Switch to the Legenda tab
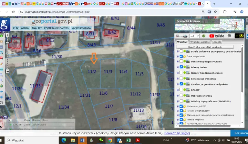This screenshot has width=248, height=144. [217, 42]
